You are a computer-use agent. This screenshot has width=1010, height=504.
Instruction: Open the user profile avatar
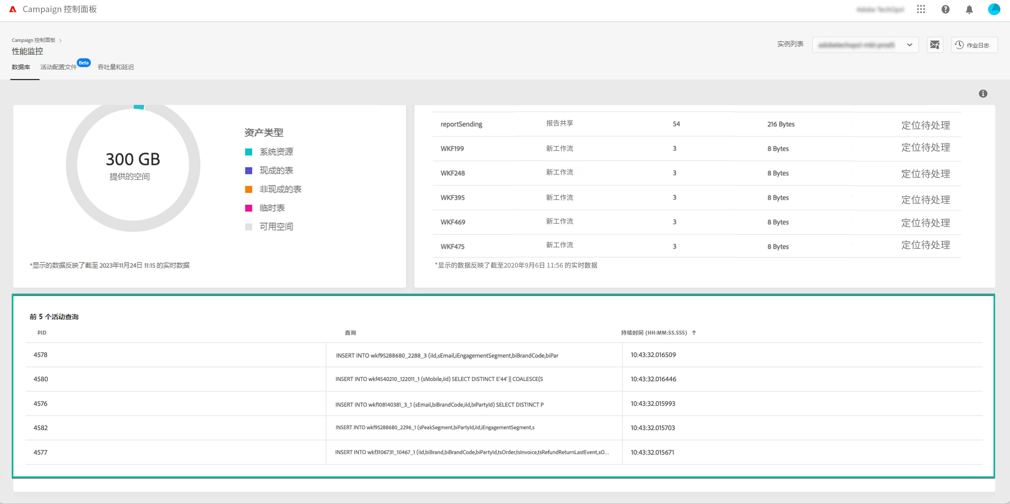994,9
